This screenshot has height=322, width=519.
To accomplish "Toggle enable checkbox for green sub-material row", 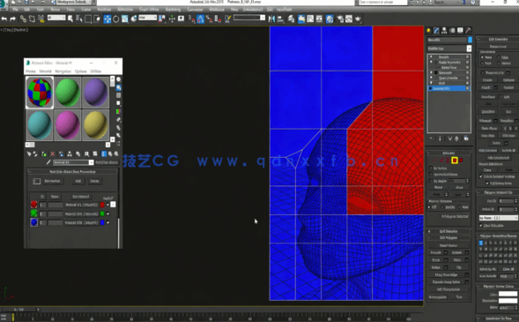I will click(108, 213).
